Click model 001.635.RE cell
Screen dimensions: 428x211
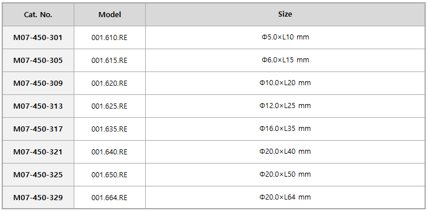point(110,129)
